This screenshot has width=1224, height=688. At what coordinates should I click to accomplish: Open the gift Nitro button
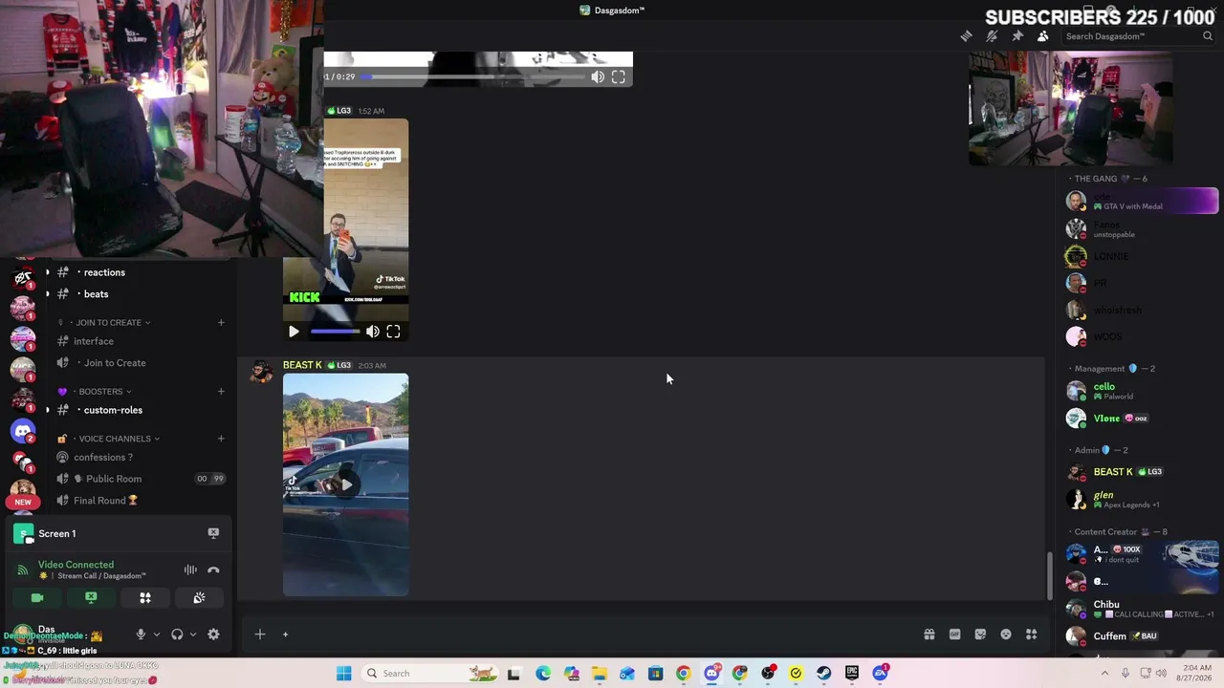929,634
